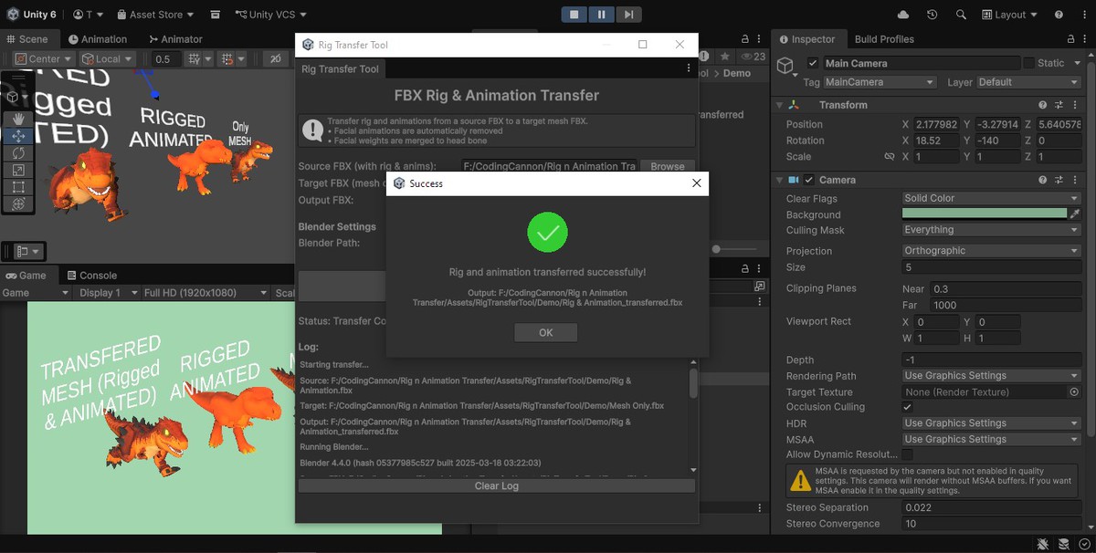1096x553 pixels.
Task: Open Transform component help icon
Action: point(1042,105)
